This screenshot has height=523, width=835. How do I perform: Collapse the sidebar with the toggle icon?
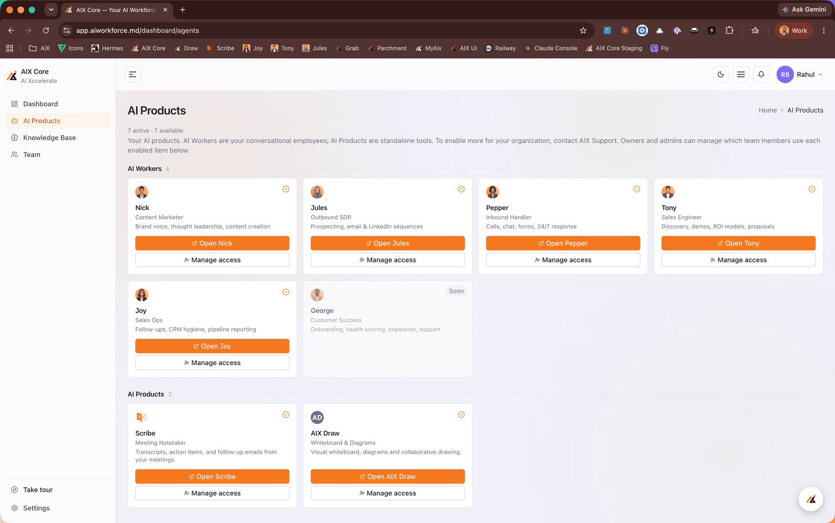pyautogui.click(x=133, y=74)
